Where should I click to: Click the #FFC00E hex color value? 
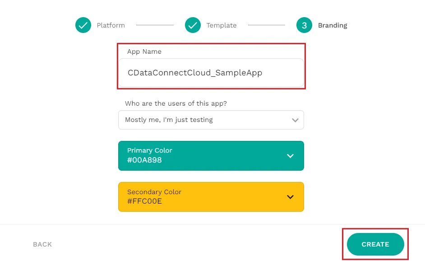pyautogui.click(x=144, y=201)
